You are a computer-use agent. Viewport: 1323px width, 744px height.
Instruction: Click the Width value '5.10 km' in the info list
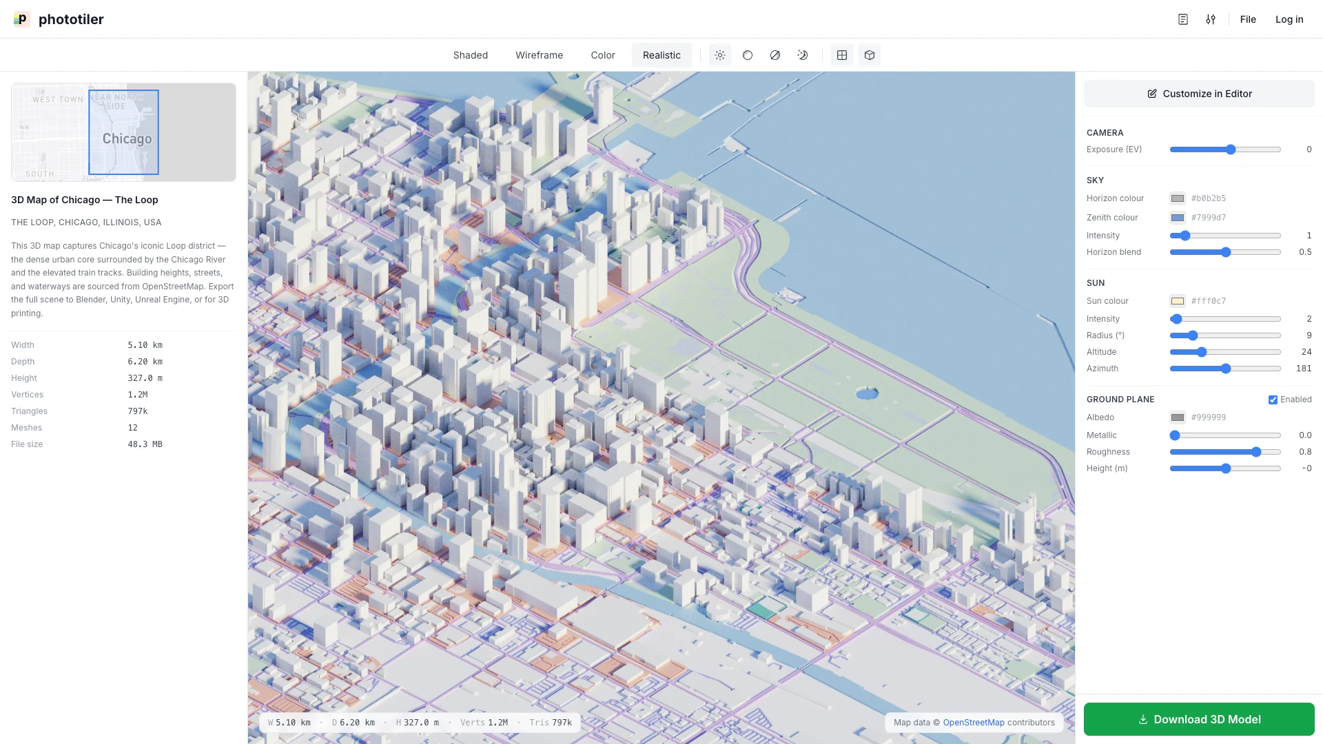click(145, 345)
